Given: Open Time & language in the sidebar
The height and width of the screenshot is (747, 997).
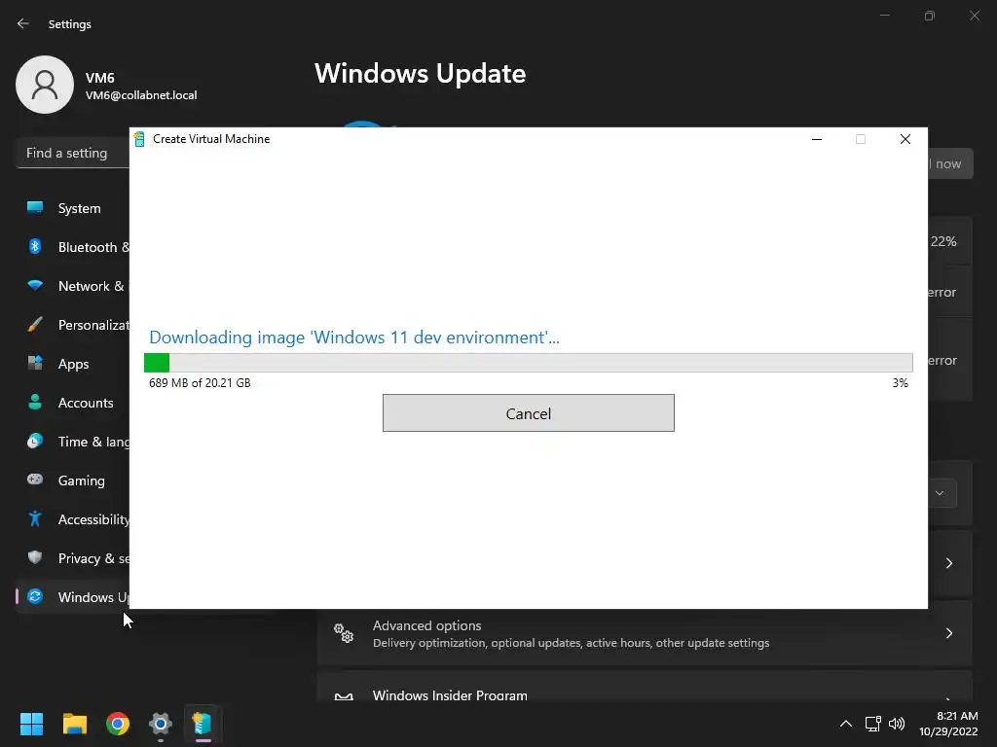Looking at the screenshot, I should [x=72, y=442].
